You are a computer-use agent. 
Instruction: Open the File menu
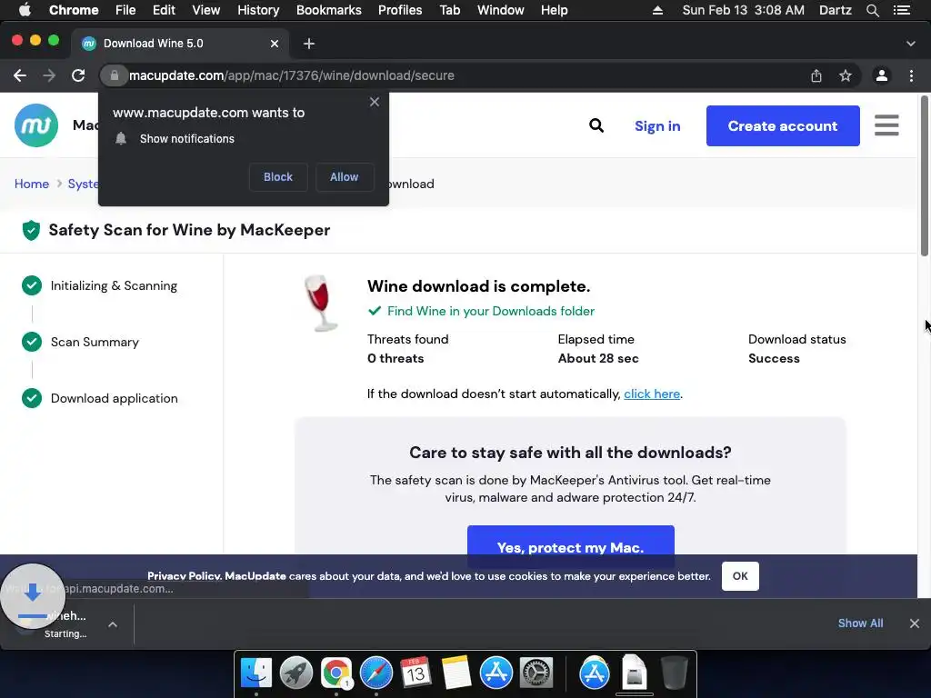click(x=125, y=10)
